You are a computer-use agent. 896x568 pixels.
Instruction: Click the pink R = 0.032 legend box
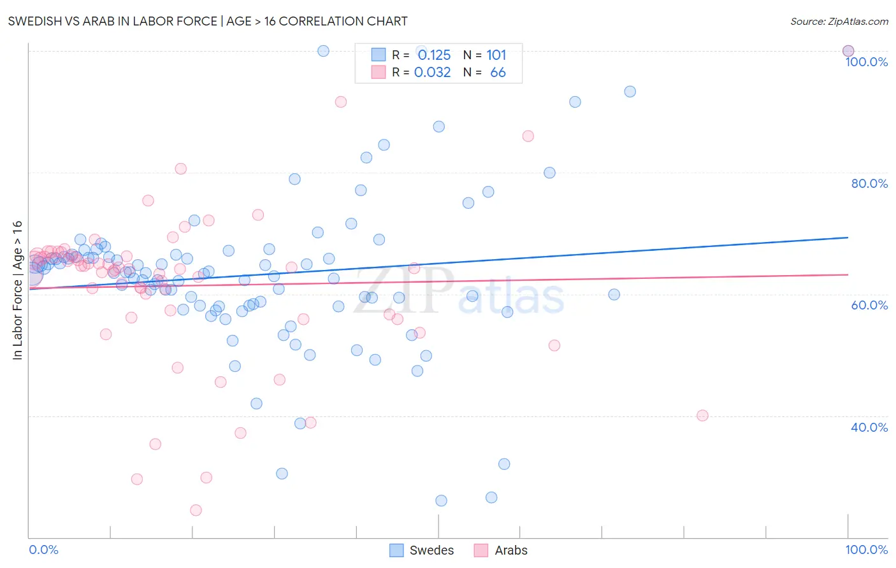pos(379,72)
